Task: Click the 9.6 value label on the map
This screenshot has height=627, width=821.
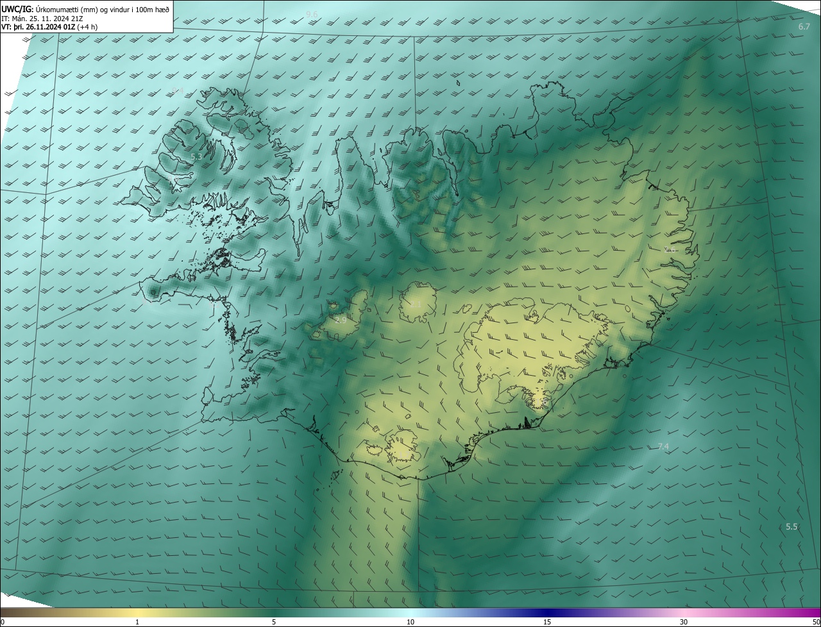Action: point(312,14)
